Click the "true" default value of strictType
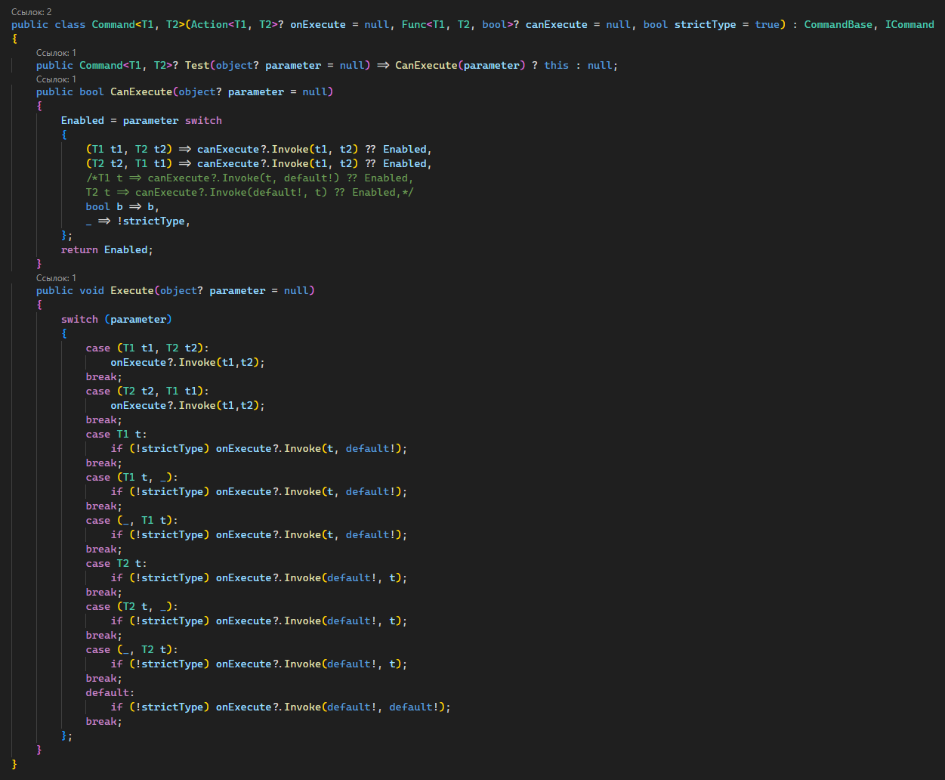Image resolution: width=945 pixels, height=780 pixels. 767,24
